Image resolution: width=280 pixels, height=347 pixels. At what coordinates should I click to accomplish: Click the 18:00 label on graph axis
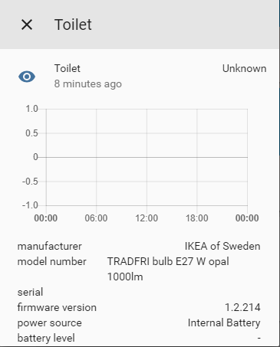pos(197,218)
